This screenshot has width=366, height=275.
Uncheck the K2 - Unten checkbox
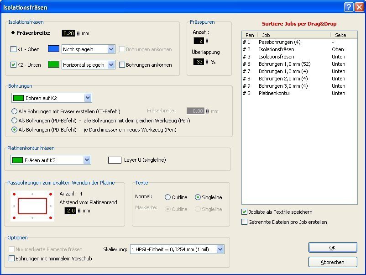[x=13, y=65]
